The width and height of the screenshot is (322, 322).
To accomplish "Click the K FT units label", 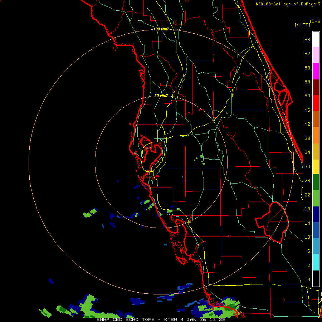I will pos(302,25).
